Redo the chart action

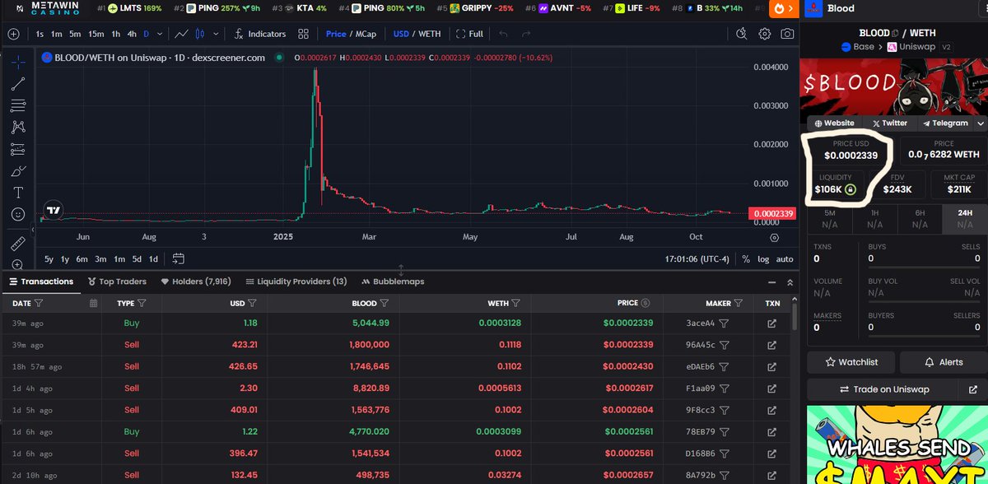click(x=526, y=34)
